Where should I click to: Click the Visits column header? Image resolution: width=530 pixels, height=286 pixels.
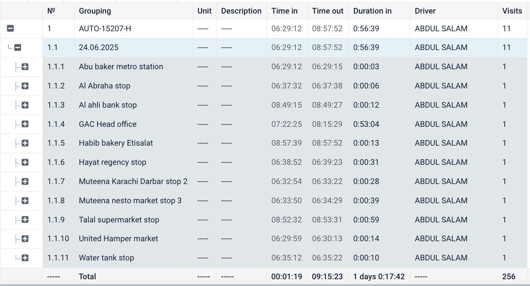pos(512,11)
